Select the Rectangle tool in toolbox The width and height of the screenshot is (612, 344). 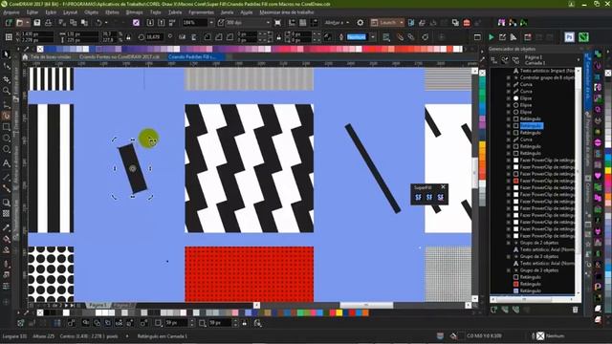click(x=7, y=127)
